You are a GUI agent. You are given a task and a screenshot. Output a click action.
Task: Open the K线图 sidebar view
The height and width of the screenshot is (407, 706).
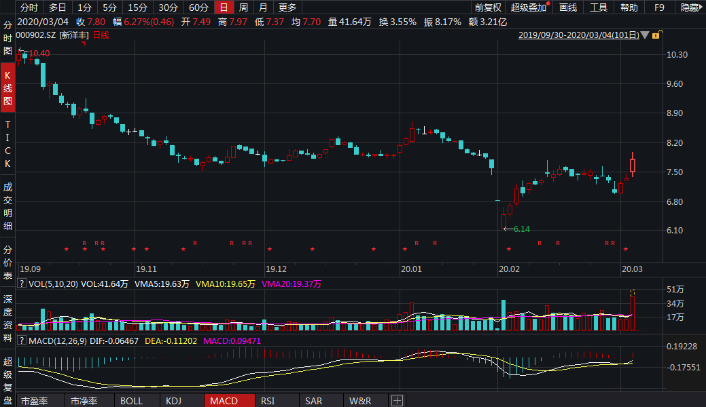pos(7,88)
